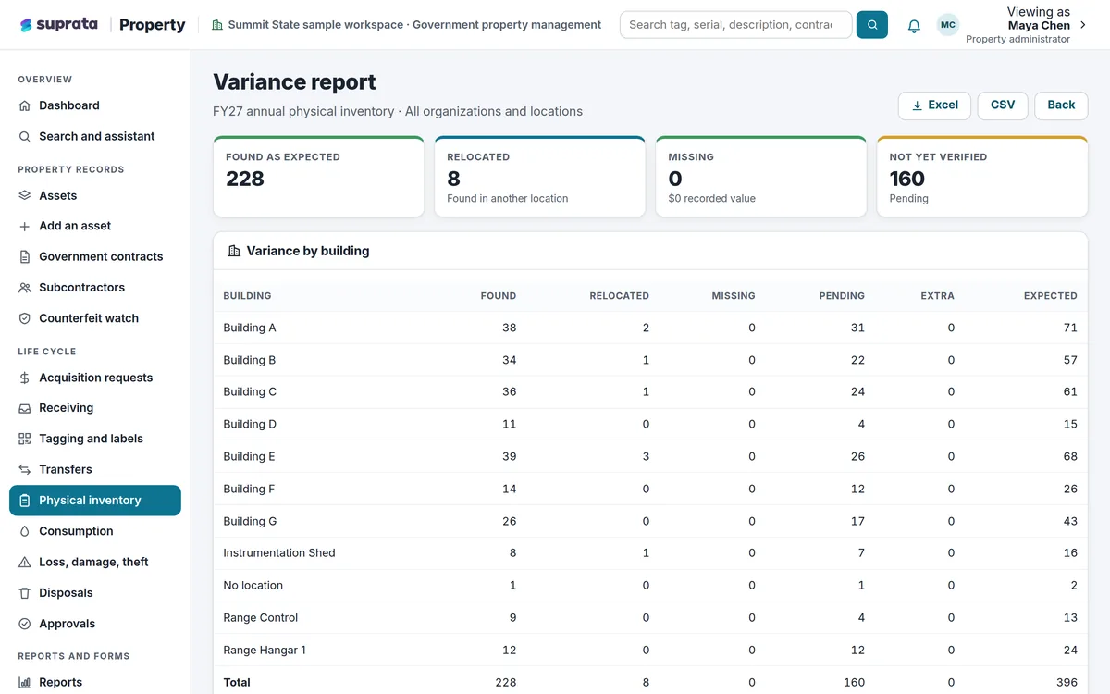Click the Missing summary card
The width and height of the screenshot is (1110, 694).
tap(760, 177)
